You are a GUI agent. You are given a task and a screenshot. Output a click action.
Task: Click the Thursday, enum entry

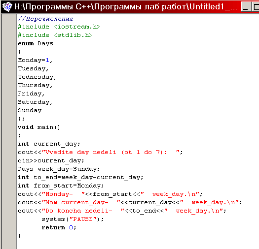pyautogui.click(x=35, y=85)
